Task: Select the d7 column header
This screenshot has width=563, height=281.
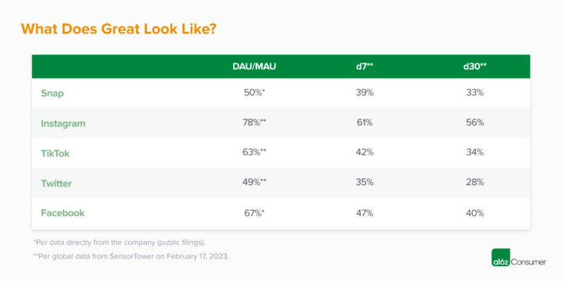Action: (x=365, y=67)
